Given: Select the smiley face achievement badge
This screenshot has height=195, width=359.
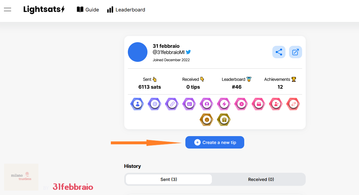Looking at the screenshot, I should (207, 120).
